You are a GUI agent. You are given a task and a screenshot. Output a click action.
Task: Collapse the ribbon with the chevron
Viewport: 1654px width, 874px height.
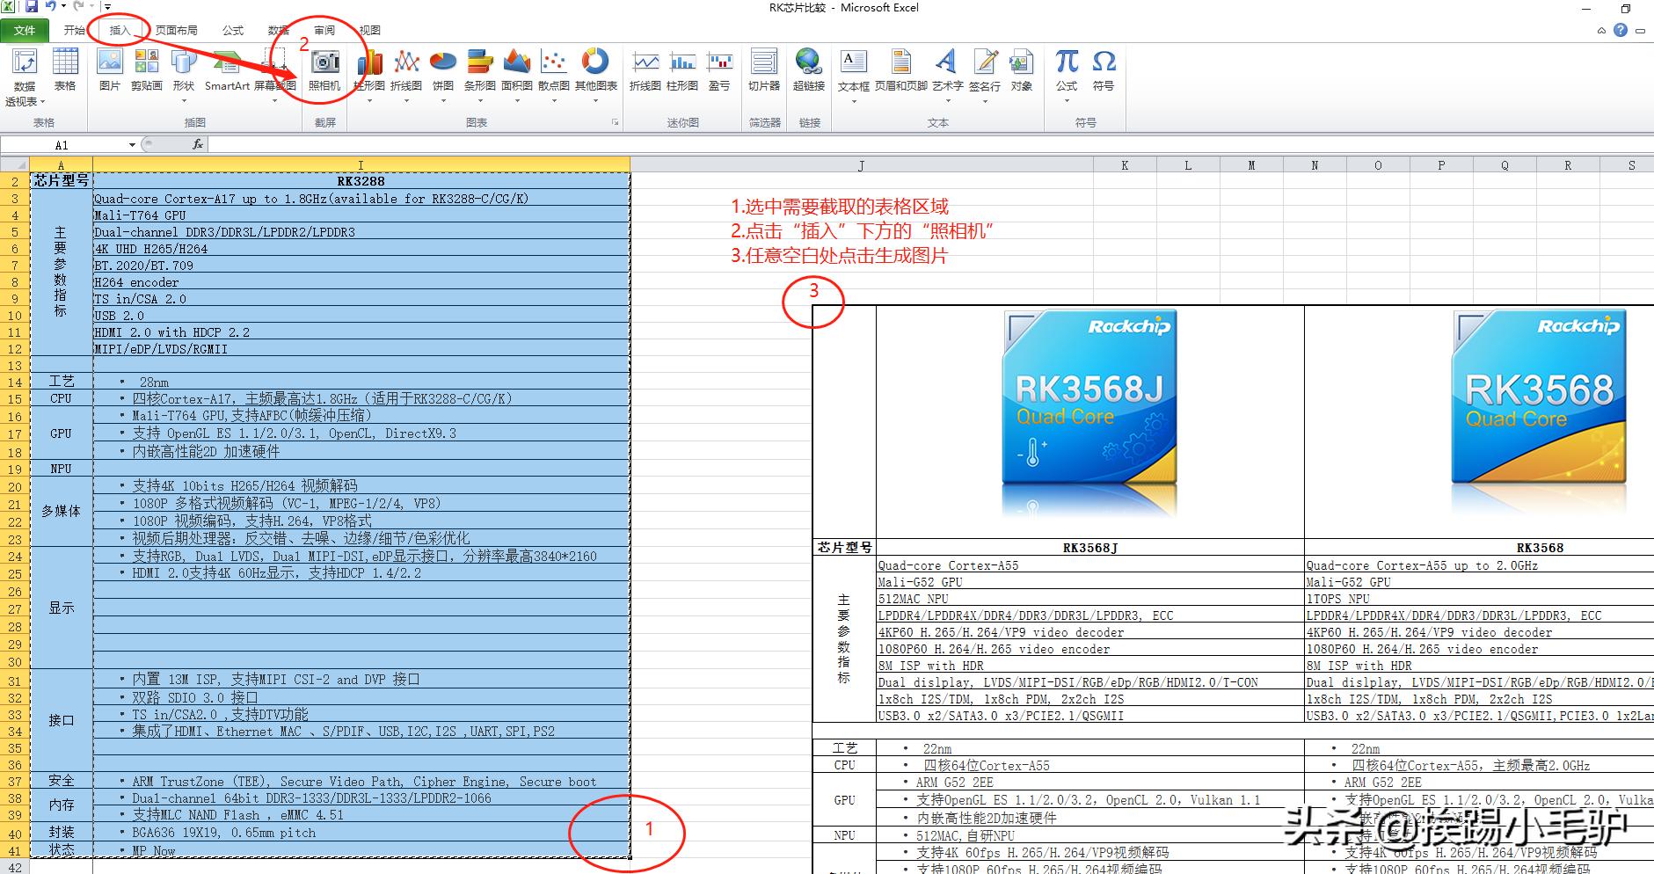(x=1602, y=32)
